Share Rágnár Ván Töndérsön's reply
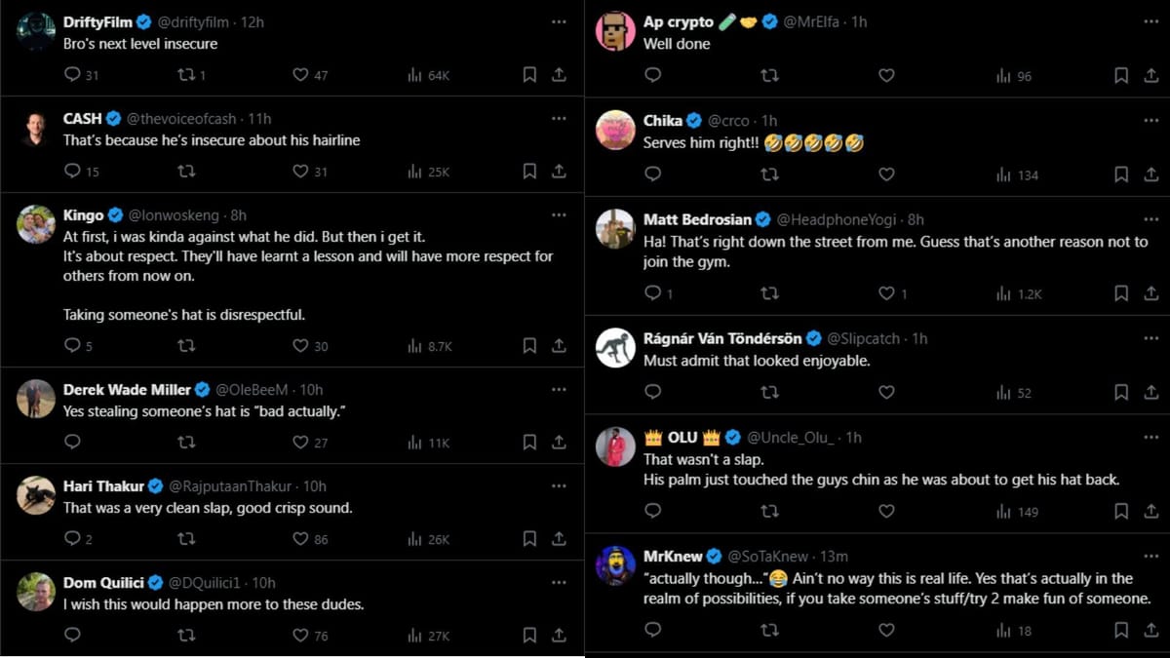1170x658 pixels. click(1150, 392)
